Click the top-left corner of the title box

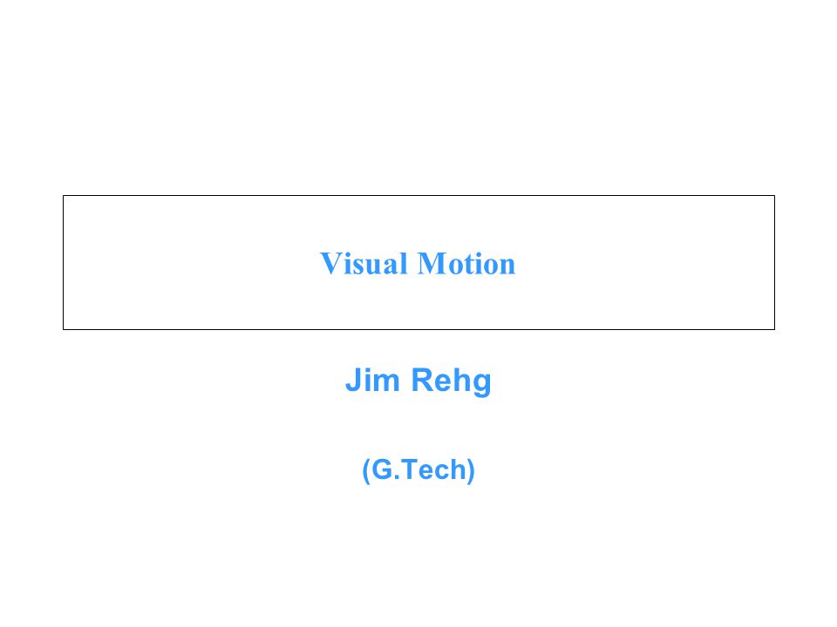tap(63, 196)
